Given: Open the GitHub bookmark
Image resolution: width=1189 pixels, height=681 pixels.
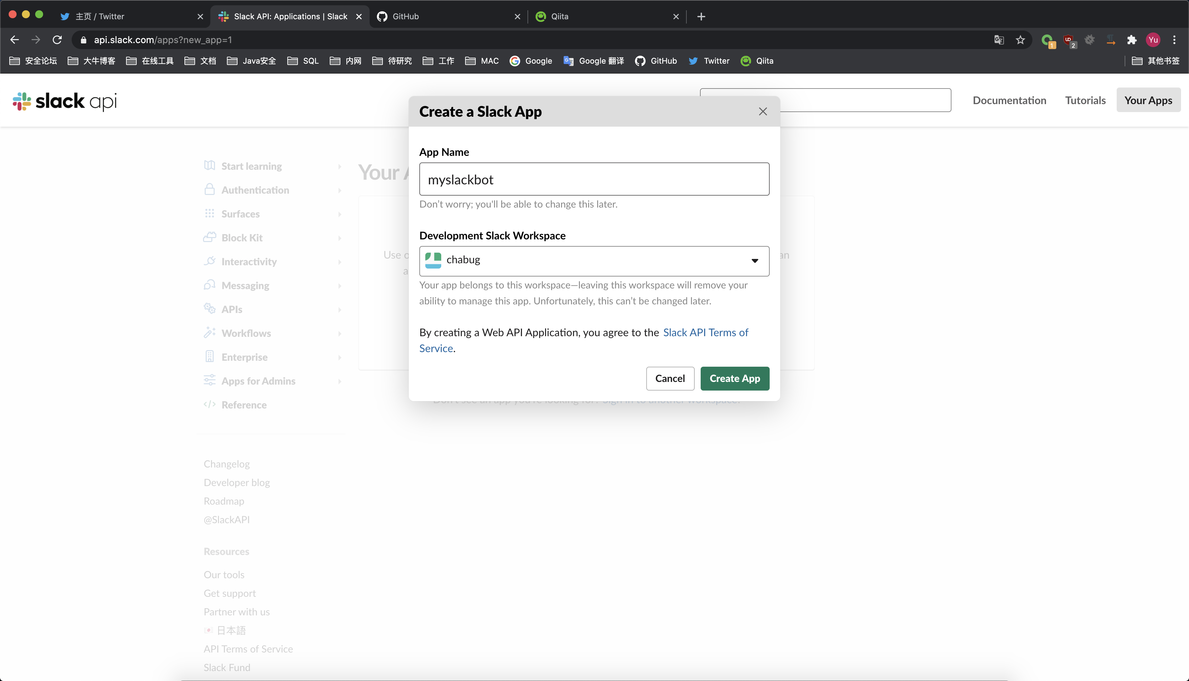Looking at the screenshot, I should (x=656, y=61).
